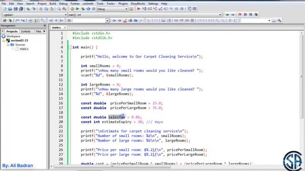Open the File menu

pos(4,3)
